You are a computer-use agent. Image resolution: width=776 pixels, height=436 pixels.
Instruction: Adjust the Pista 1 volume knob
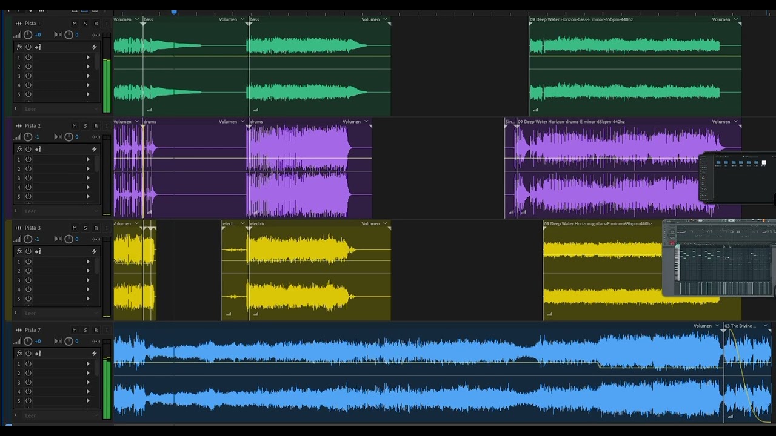[x=28, y=35]
